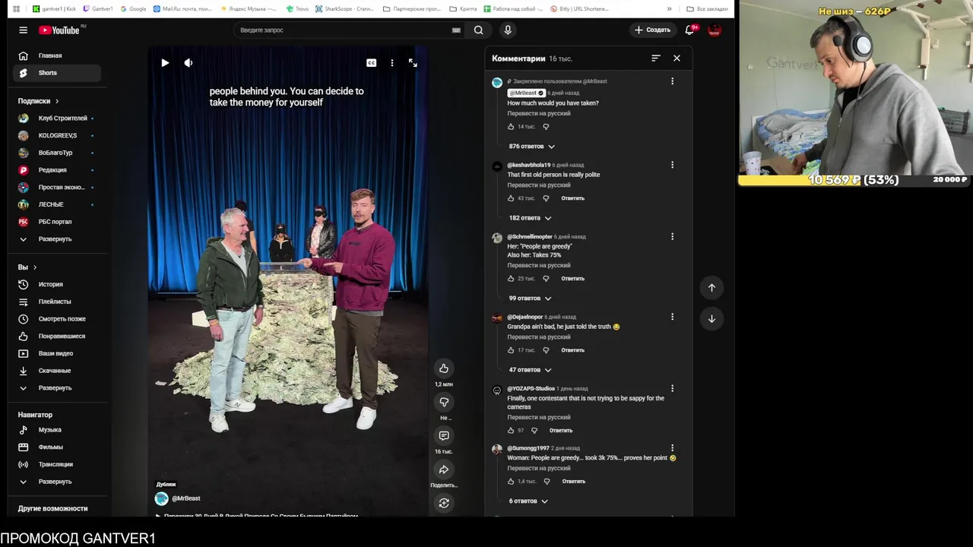
Task: Open Музыка in the Навигатор section
Action: pyautogui.click(x=59, y=430)
